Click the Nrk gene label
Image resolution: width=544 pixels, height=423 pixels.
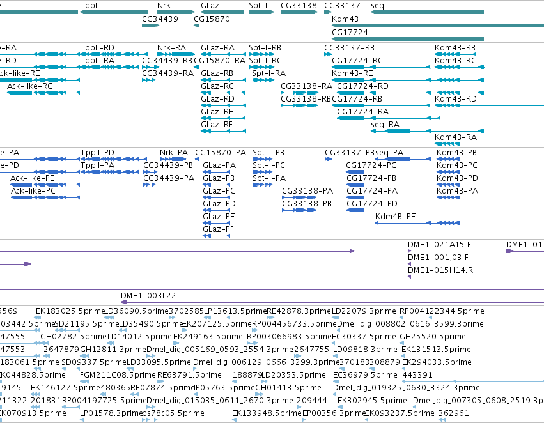[164, 6]
